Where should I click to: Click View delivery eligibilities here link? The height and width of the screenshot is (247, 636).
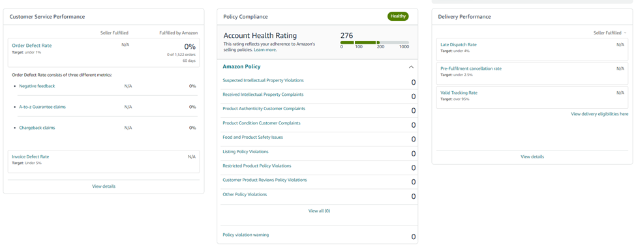pos(599,114)
